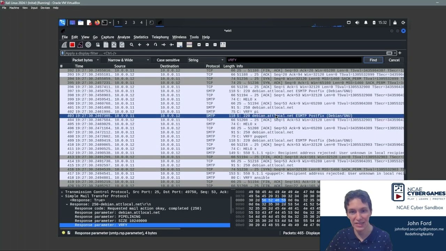Open the Capture menu
Viewport: 446px width, 251px height.
(107, 37)
